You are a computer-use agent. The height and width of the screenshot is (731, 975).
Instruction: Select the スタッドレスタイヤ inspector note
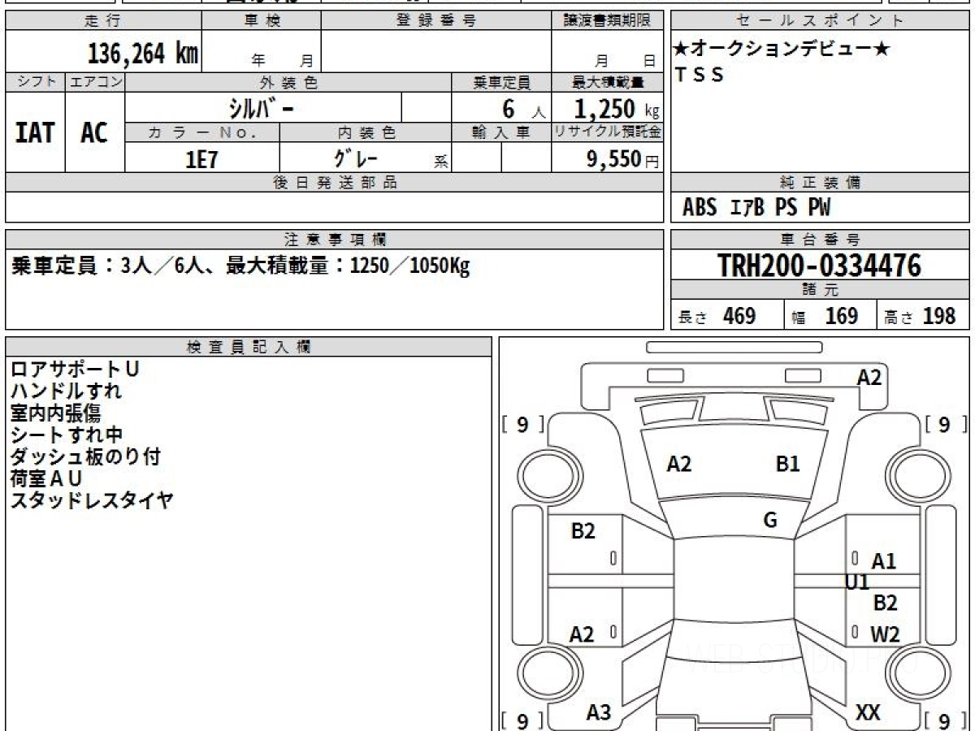point(92,501)
